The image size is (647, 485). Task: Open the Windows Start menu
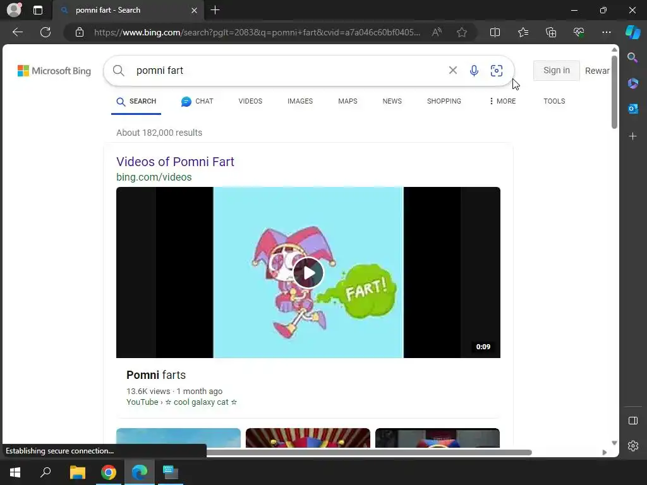tap(15, 472)
